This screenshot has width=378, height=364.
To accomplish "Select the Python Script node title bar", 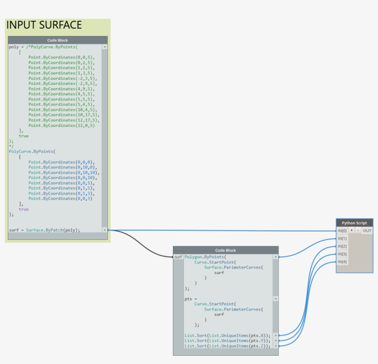I will (x=354, y=223).
